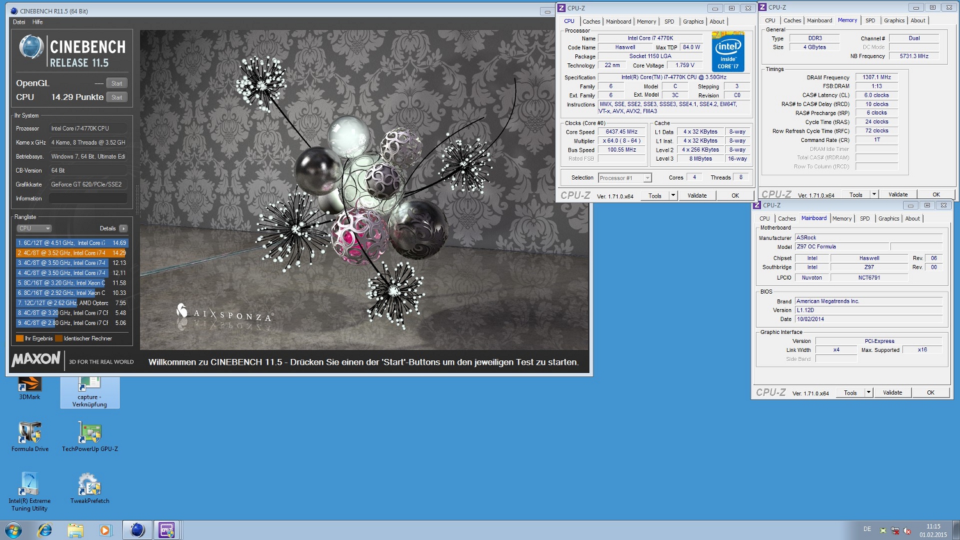Click the Show desktop strip at the taskbar end
This screenshot has width=960, height=540.
(956, 530)
